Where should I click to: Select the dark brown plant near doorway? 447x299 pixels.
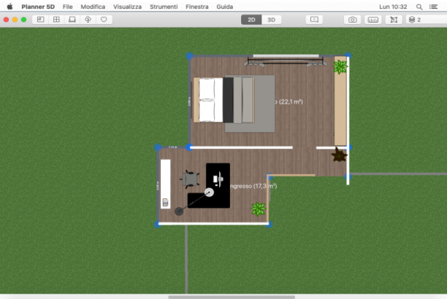pos(339,155)
